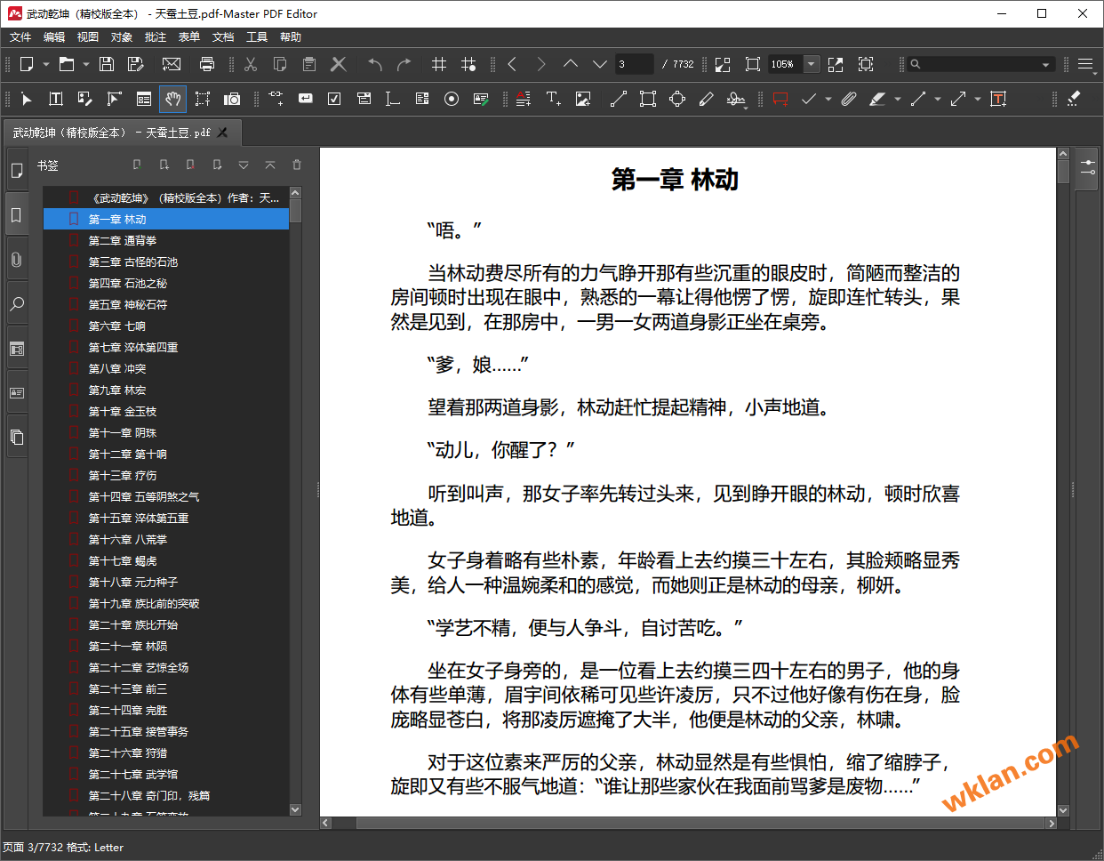Image resolution: width=1104 pixels, height=861 pixels.
Task: Select the attach file paperclip tool
Action: coord(849,99)
